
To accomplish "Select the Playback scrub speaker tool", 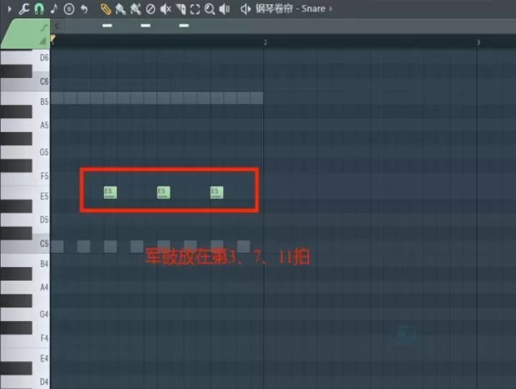I will pyautogui.click(x=224, y=9).
